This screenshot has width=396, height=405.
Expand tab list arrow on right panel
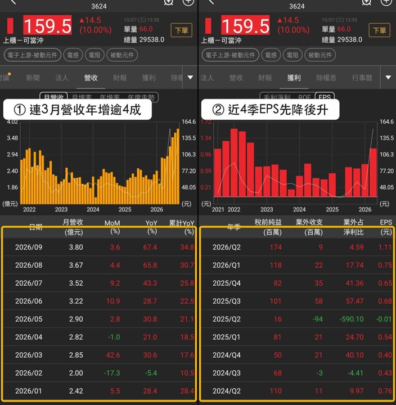388,78
